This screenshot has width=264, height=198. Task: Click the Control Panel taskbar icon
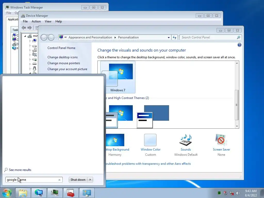coord(87,193)
